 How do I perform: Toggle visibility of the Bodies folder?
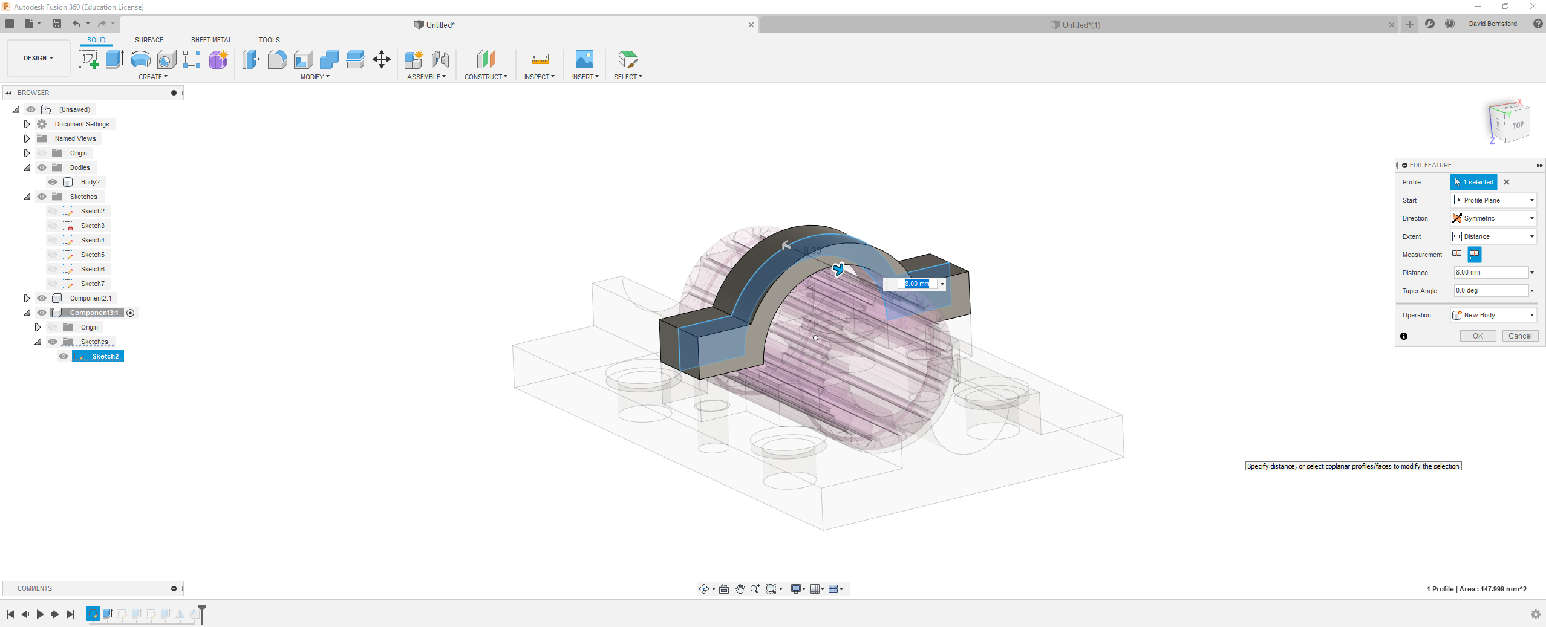point(42,167)
